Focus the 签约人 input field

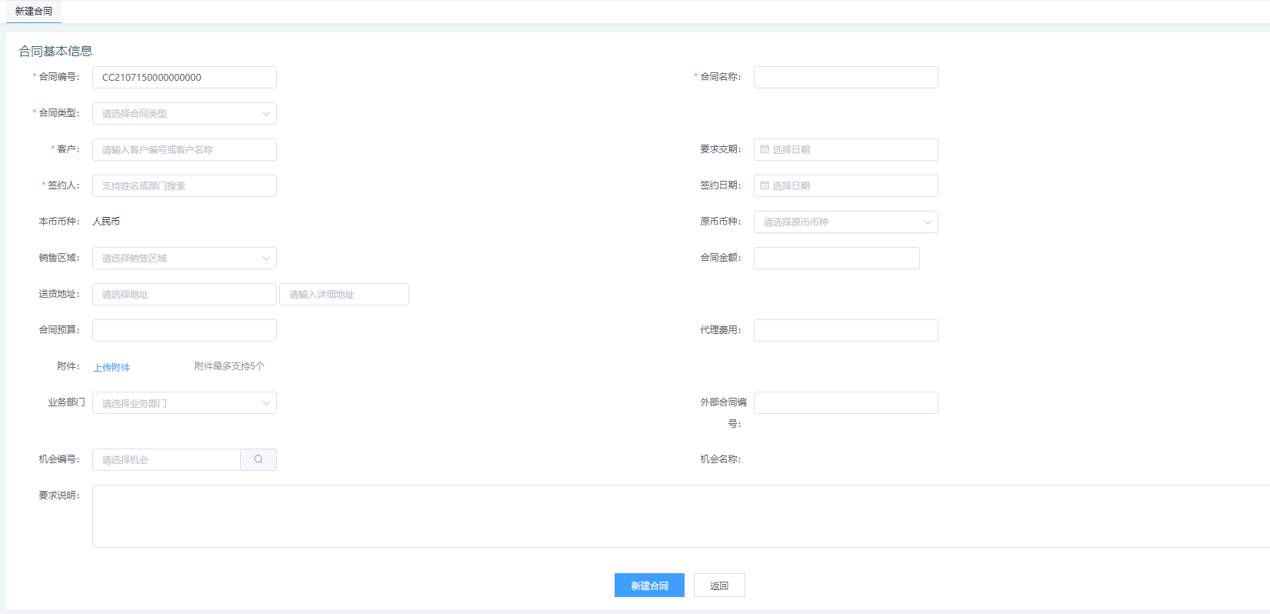184,186
